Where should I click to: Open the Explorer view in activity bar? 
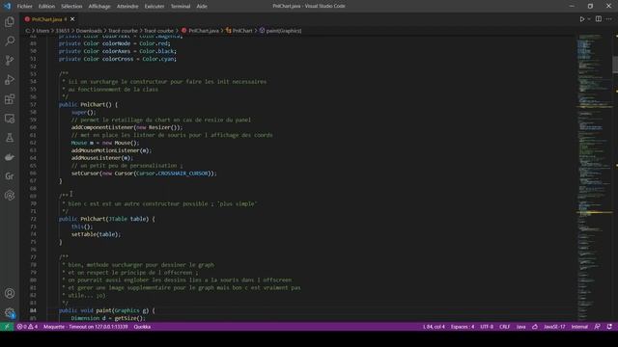(x=10, y=21)
